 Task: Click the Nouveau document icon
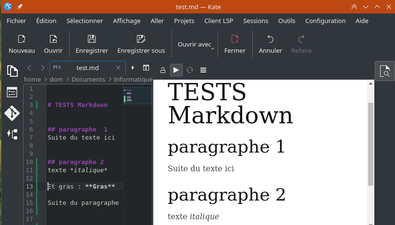(x=22, y=39)
